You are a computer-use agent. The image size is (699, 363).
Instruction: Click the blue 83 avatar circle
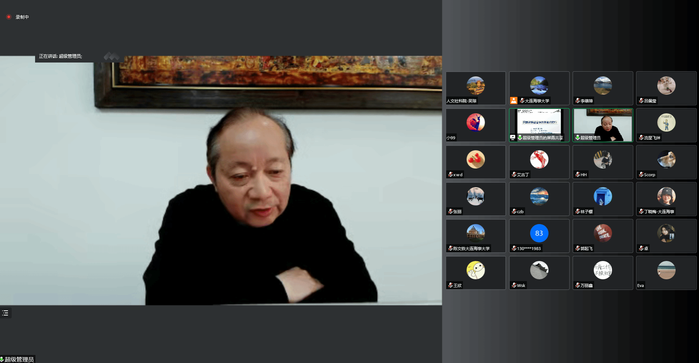click(539, 233)
